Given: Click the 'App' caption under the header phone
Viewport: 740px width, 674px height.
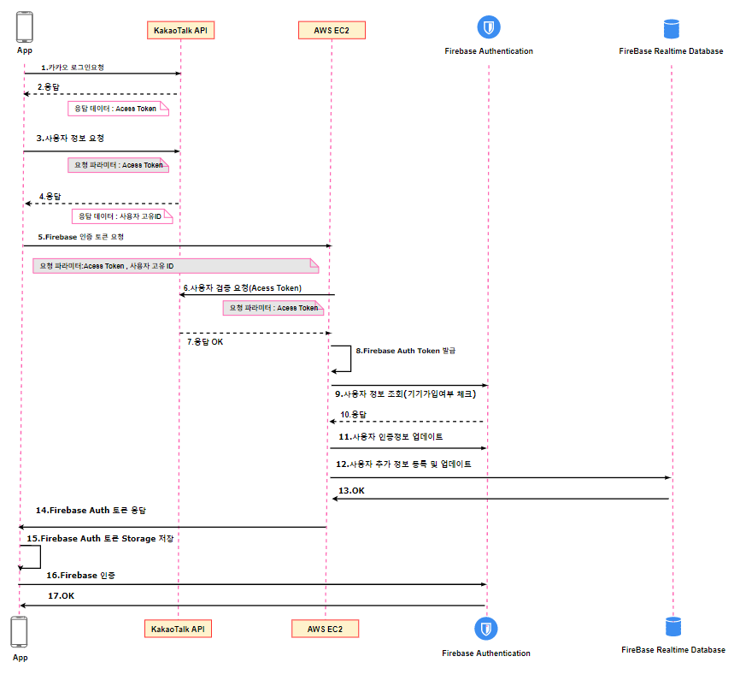Looking at the screenshot, I should click(x=25, y=50).
